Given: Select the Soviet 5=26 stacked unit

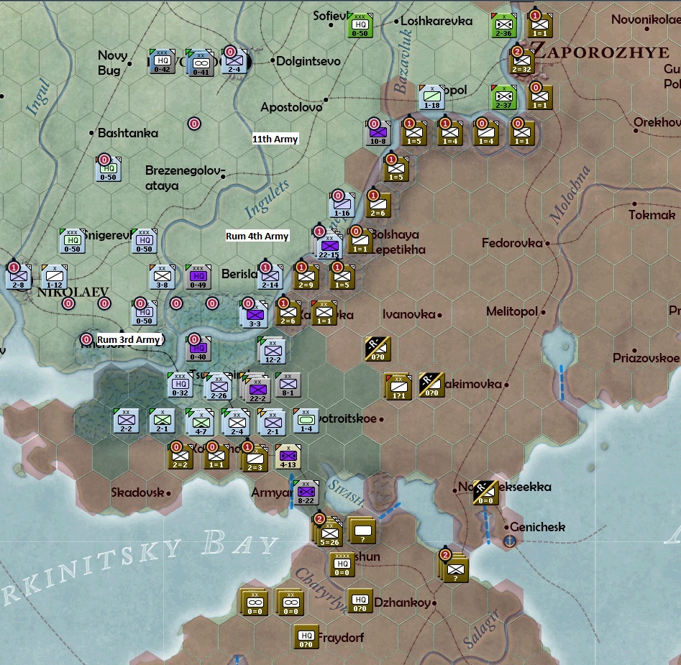Looking at the screenshot, I should click(329, 533).
